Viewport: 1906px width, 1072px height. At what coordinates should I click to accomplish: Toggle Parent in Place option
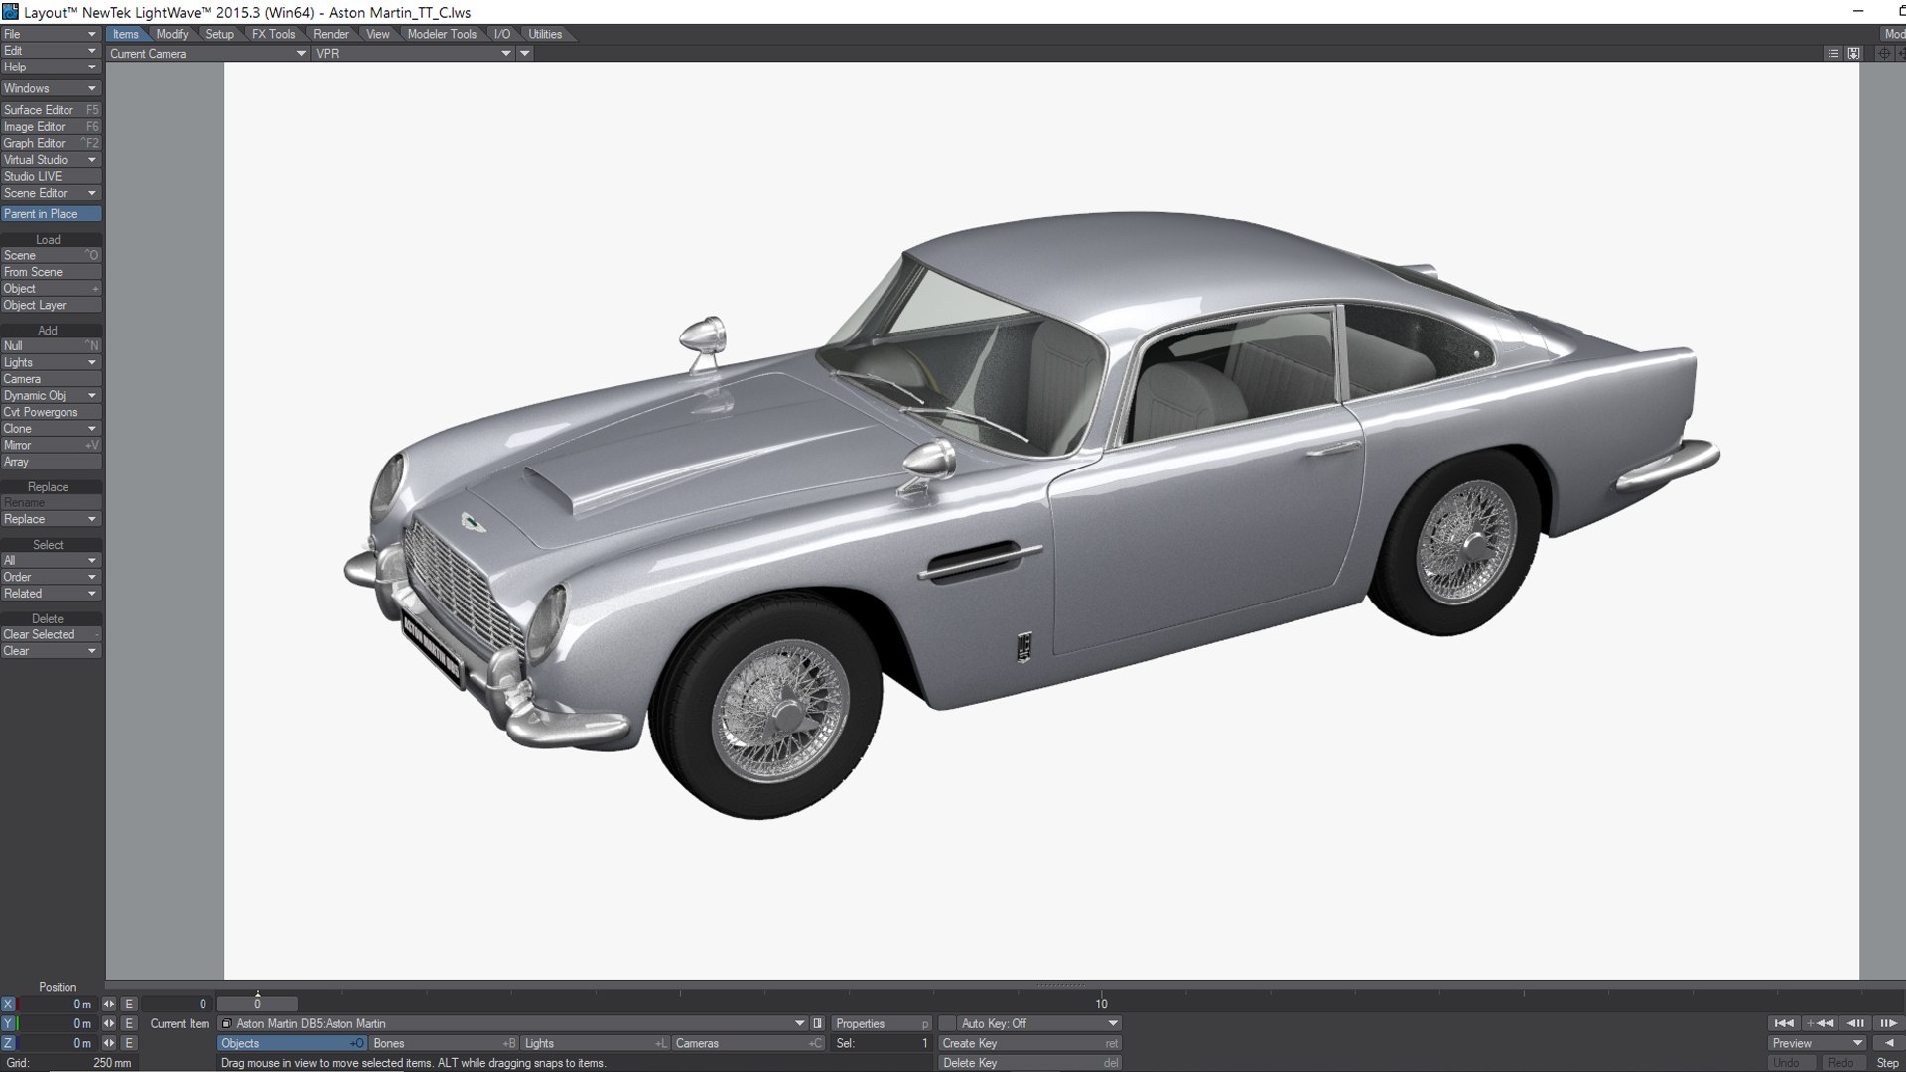pos(51,214)
